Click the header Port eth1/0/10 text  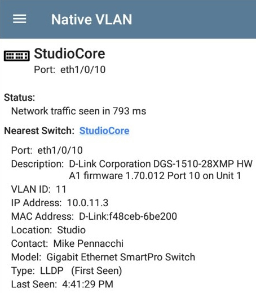pos(70,70)
